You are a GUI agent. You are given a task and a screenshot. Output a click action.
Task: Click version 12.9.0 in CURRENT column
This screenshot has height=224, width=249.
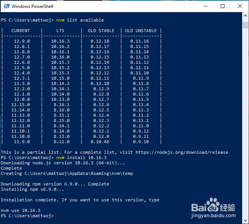tap(22, 41)
